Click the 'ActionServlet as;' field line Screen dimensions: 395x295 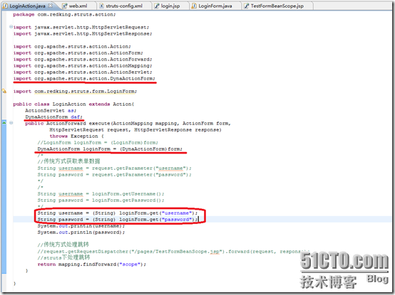tap(51, 110)
